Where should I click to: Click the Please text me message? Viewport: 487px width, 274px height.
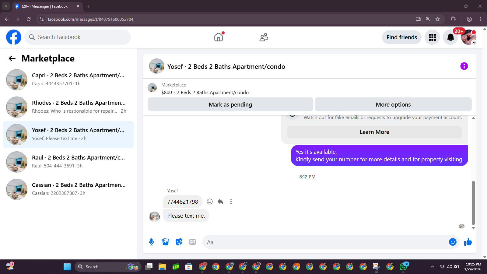point(186,216)
